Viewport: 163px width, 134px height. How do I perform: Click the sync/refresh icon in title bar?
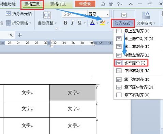click(x=103, y=4)
